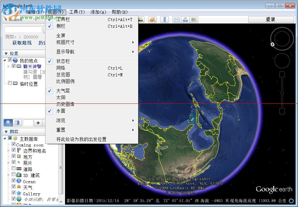Select the ruler measurement tool
This screenshot has height=207, width=298.
point(165,19)
